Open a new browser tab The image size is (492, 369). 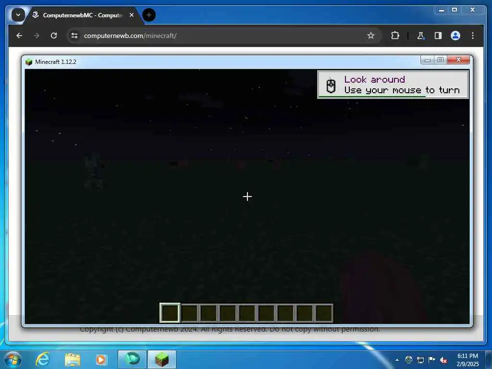(149, 15)
